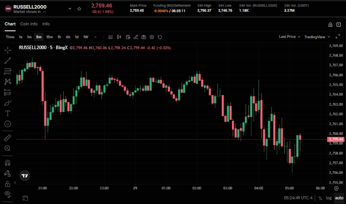Select the trend line drawing tool
Screen dimensions: 346x204
pos(7,61)
